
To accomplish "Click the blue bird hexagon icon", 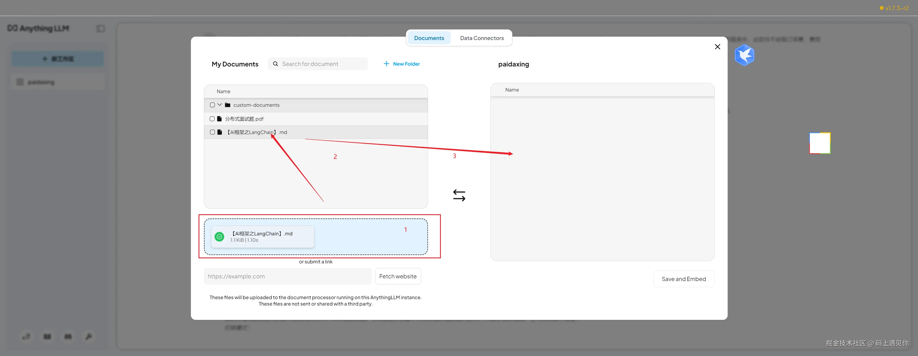I will (744, 55).
